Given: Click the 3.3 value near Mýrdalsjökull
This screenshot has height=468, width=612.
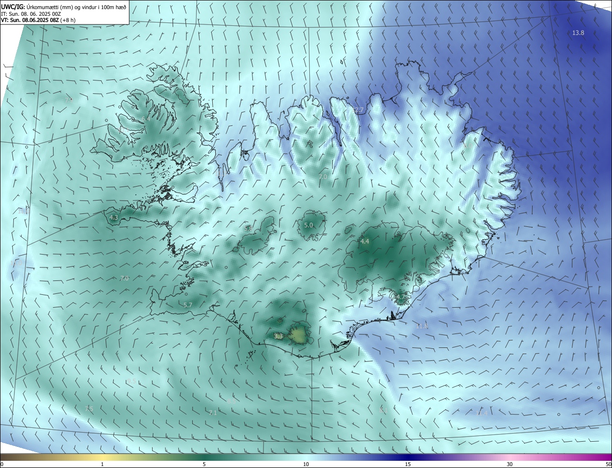Looking at the screenshot, I should coord(278,336).
